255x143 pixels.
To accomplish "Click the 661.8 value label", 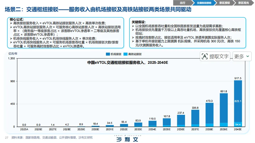I will click(x=224, y=91).
